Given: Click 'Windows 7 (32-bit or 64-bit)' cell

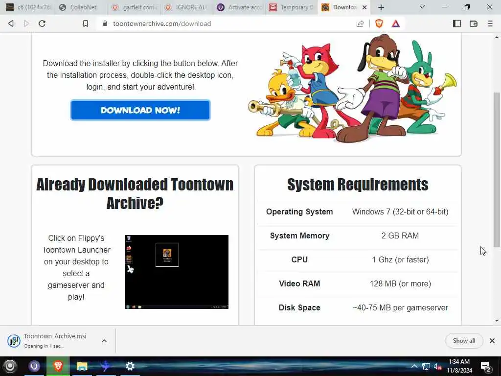Looking at the screenshot, I should (x=400, y=211).
